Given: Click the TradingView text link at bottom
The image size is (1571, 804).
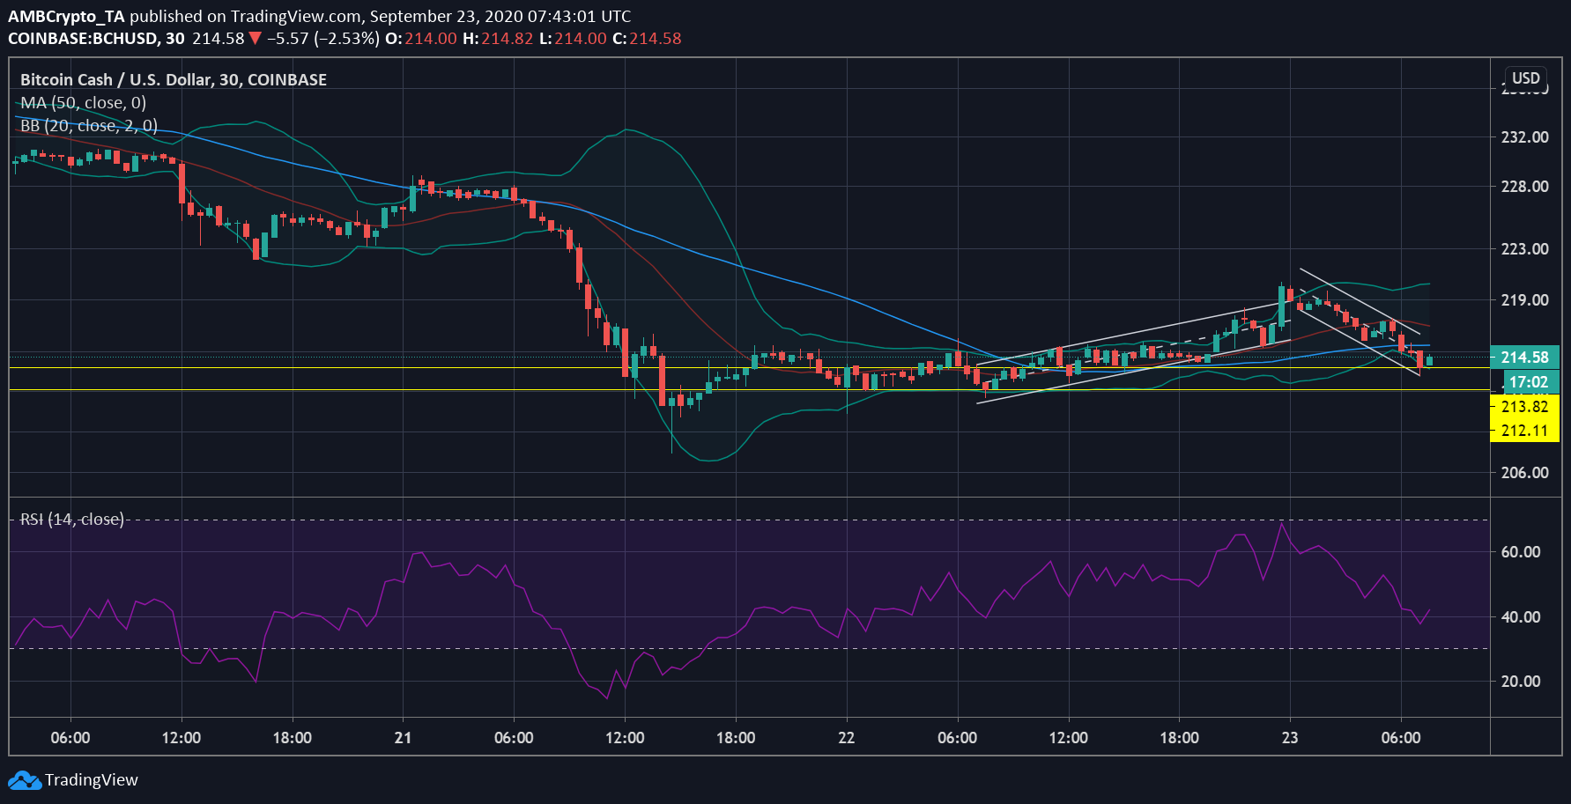Looking at the screenshot, I should [x=92, y=780].
